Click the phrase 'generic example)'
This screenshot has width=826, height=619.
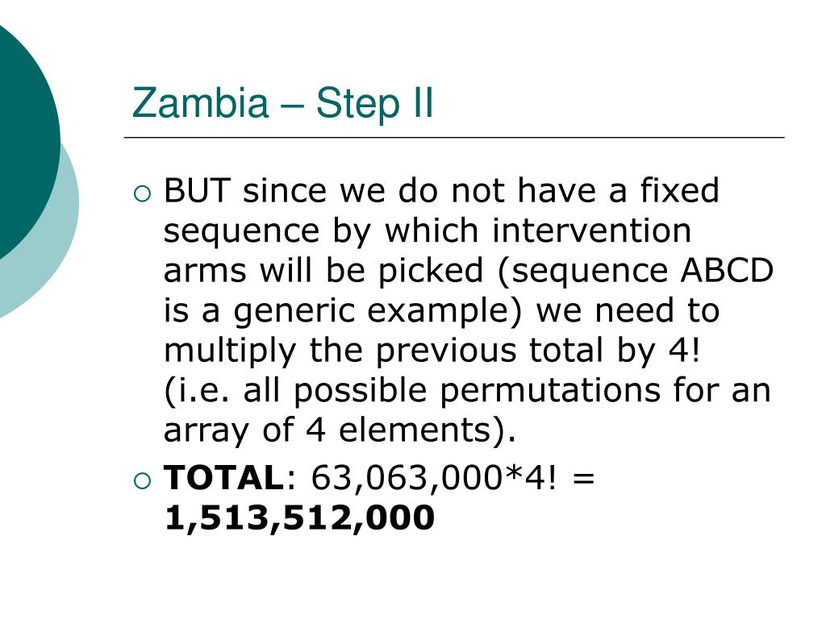(378, 313)
